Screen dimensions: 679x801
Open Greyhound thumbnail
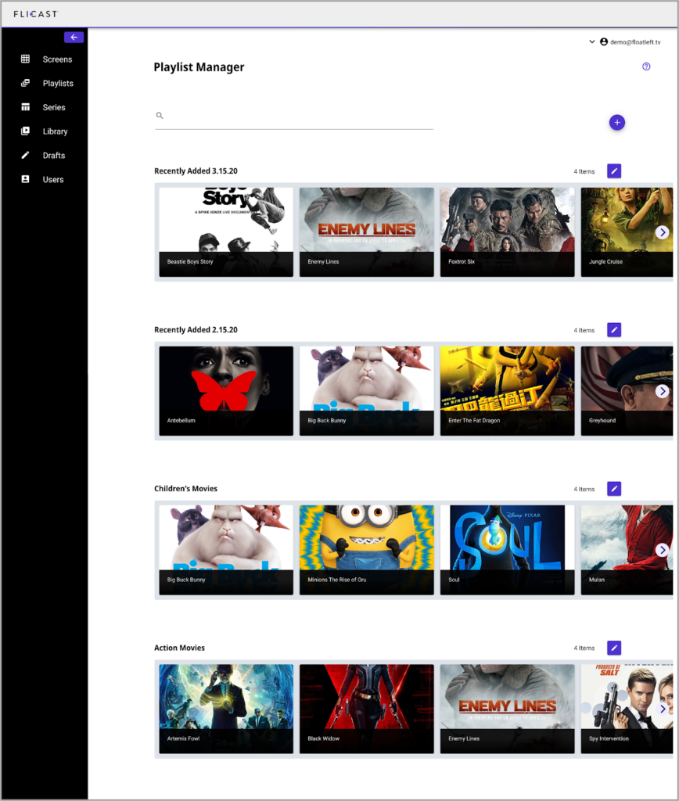(x=627, y=391)
